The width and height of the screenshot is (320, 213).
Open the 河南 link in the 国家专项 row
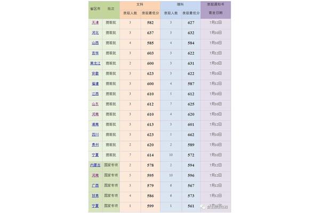95,176
